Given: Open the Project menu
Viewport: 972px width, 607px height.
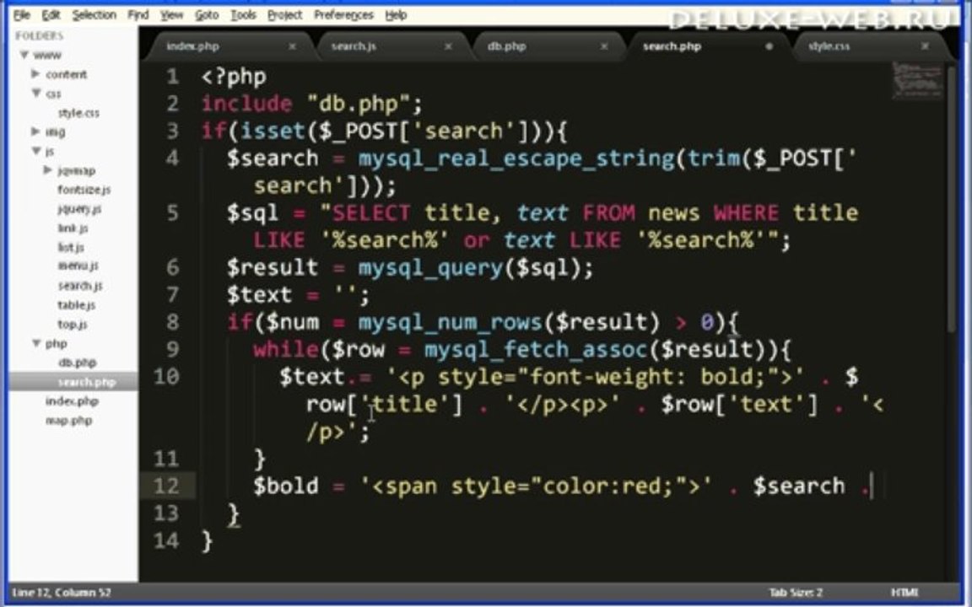Looking at the screenshot, I should tap(285, 15).
